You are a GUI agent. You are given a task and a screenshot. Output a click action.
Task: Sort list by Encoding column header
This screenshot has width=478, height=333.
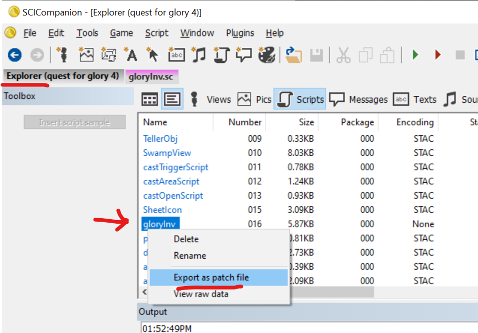tap(408, 122)
